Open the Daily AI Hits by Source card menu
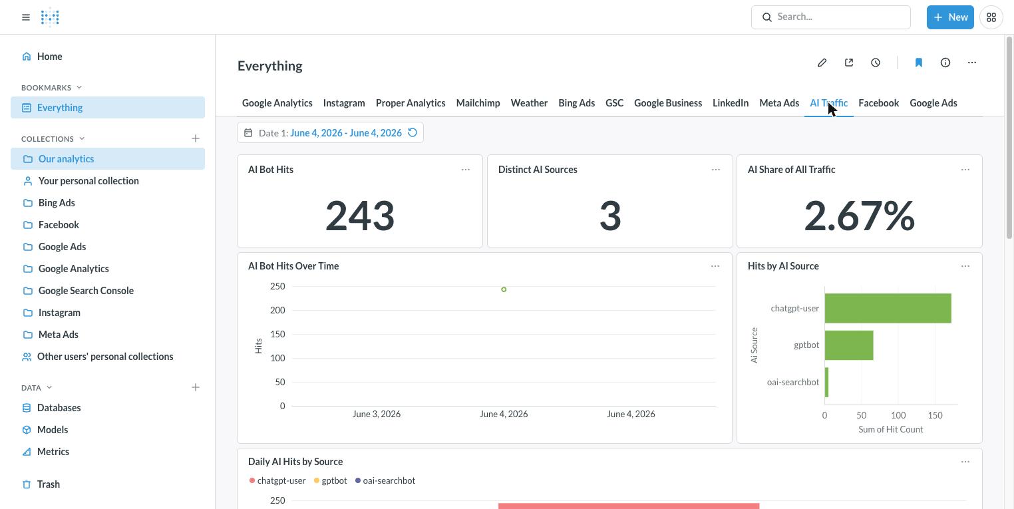This screenshot has width=1014, height=509. (x=965, y=462)
